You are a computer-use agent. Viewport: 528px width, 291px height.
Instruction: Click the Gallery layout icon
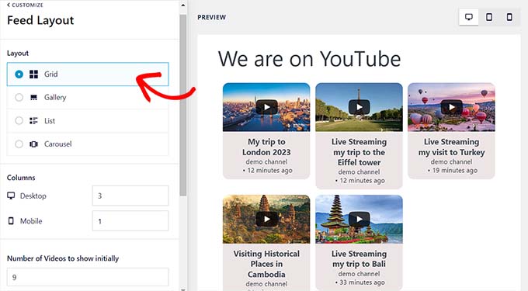[x=33, y=98]
